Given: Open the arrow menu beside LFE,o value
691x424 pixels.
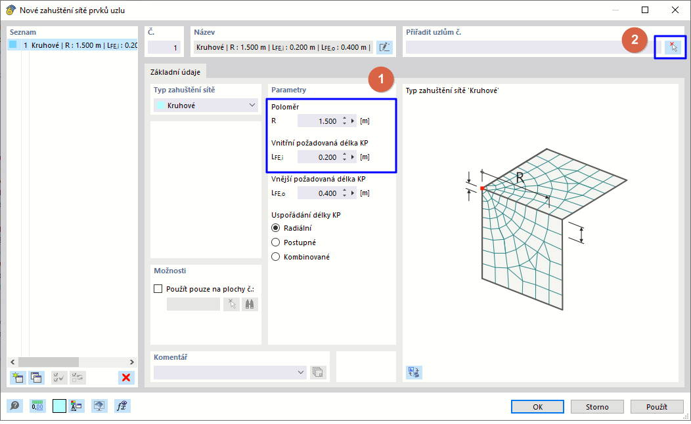Looking at the screenshot, I should point(353,193).
